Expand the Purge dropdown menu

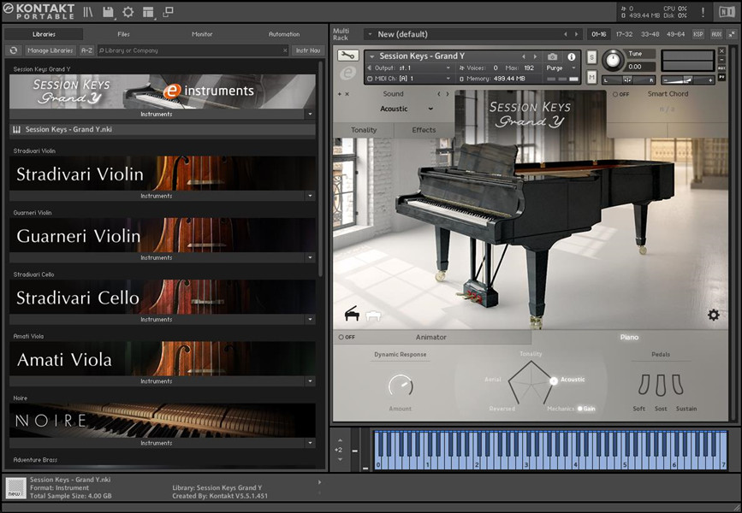560,68
